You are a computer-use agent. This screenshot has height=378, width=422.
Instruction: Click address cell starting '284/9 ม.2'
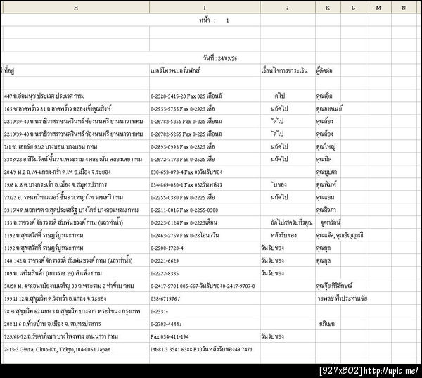click(76, 172)
